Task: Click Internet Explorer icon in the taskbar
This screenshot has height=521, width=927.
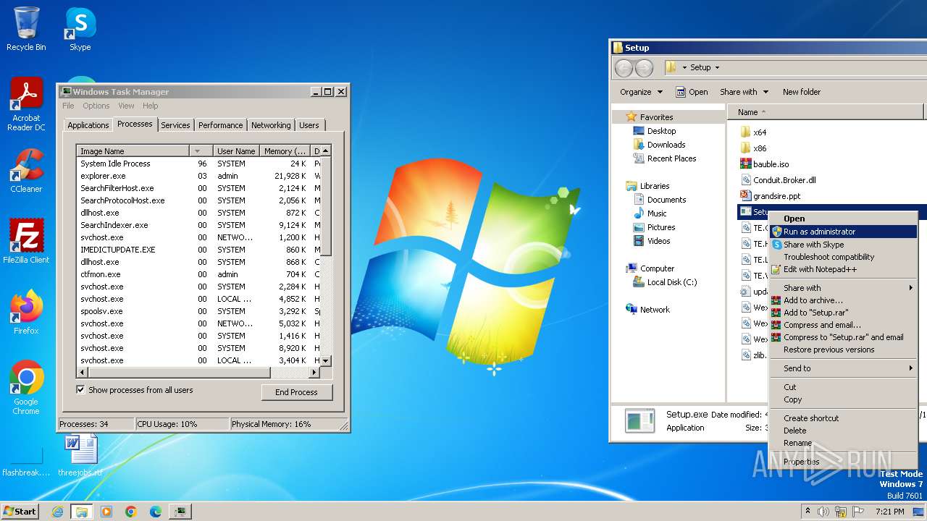Action: 58,512
